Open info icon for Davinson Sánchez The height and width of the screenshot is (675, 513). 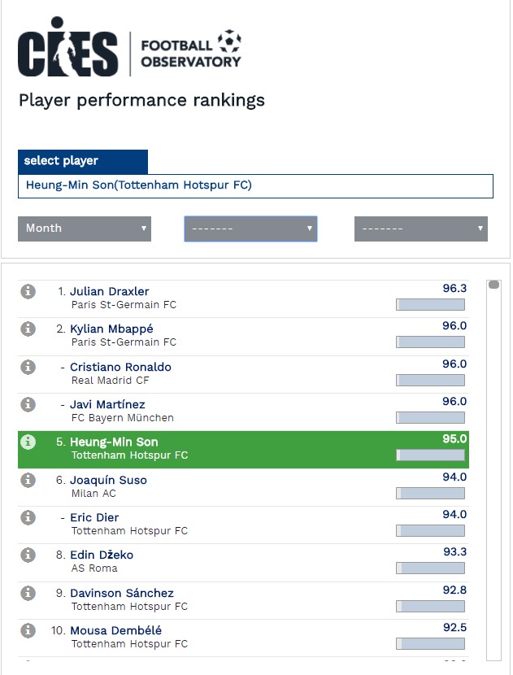(28, 593)
